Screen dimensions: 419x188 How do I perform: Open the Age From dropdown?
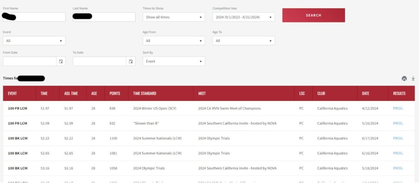174,41
